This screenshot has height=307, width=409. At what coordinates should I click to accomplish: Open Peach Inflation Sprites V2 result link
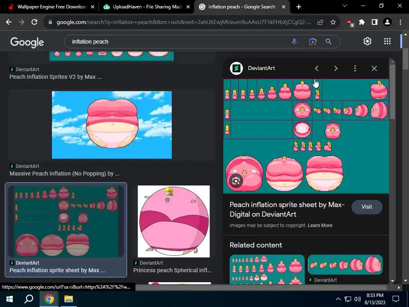tap(56, 77)
